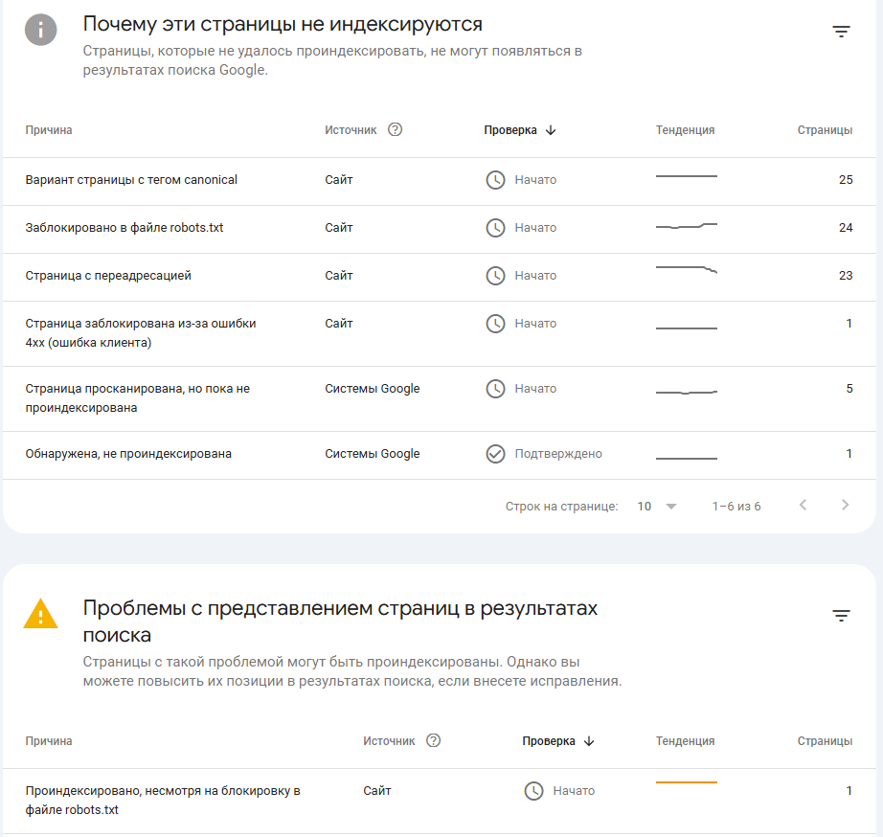Click the gray info icon beside the title
Viewport: 883px width, 837px height.
[40, 31]
